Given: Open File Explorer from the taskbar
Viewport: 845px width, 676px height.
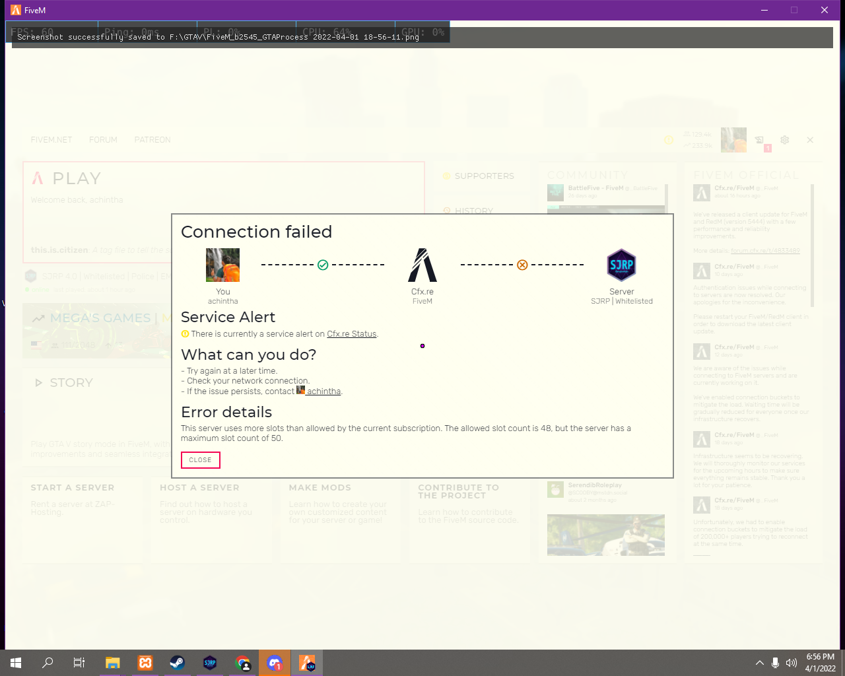Looking at the screenshot, I should (x=113, y=663).
